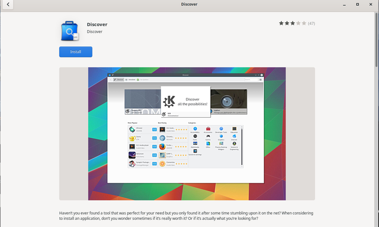This screenshot has width=379, height=227.
Task: Minimize the Discover window
Action: point(344,5)
